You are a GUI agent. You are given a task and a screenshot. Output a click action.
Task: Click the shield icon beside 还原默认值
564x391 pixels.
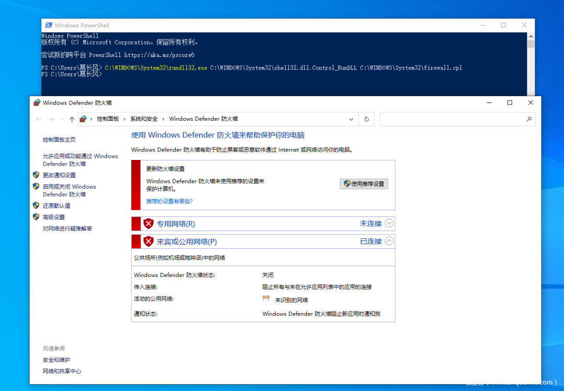(x=36, y=205)
